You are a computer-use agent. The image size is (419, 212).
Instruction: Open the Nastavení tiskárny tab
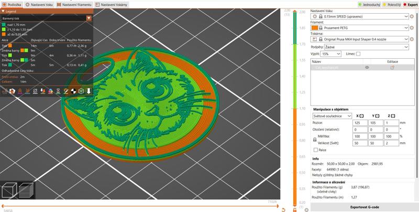coord(112,5)
